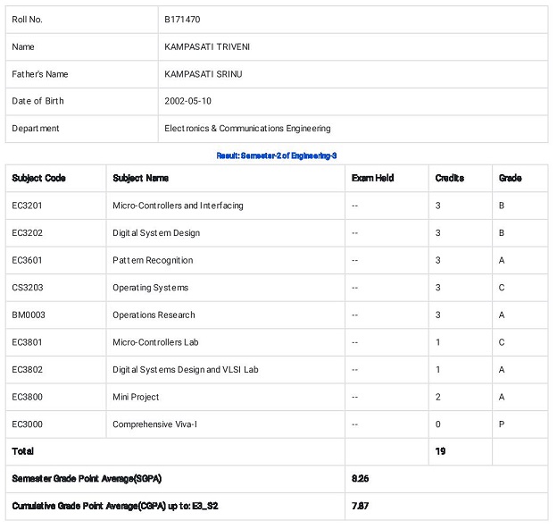Select the Micro-Controllers and Interfacing subject
Image resolution: width=557 pixels, height=529 pixels.
click(178, 206)
